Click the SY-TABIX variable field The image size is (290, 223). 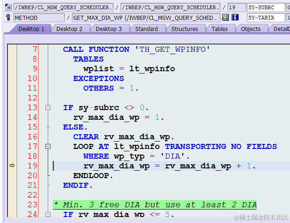pos(266,18)
